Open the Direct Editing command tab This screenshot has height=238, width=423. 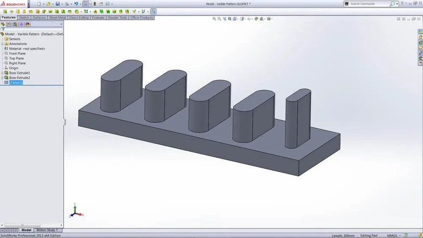(79, 17)
